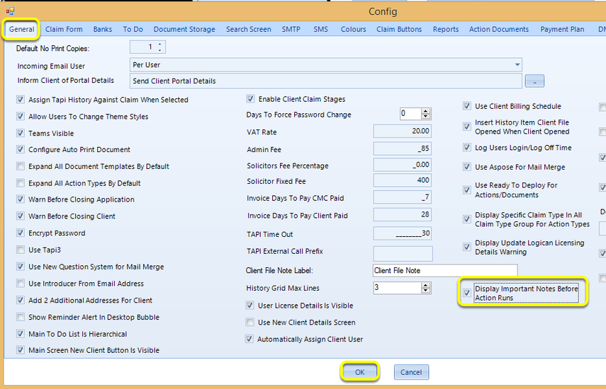Go to the Payment Plan tab
The height and width of the screenshot is (389, 606).
(x=562, y=29)
